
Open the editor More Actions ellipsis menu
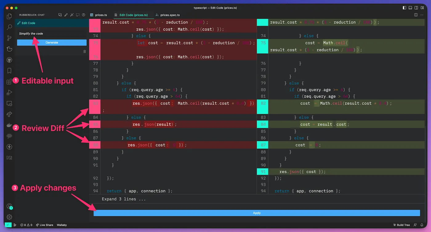(422, 15)
